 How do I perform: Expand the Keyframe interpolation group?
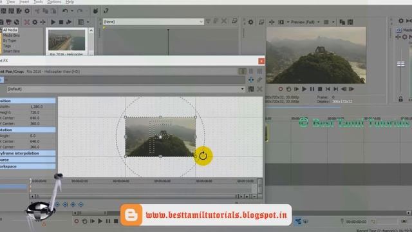28,153
